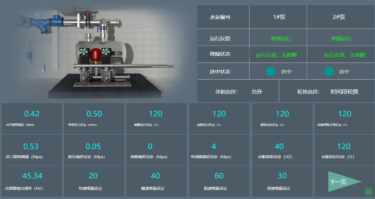Go to next page with 下一页 arrow

click(344, 181)
